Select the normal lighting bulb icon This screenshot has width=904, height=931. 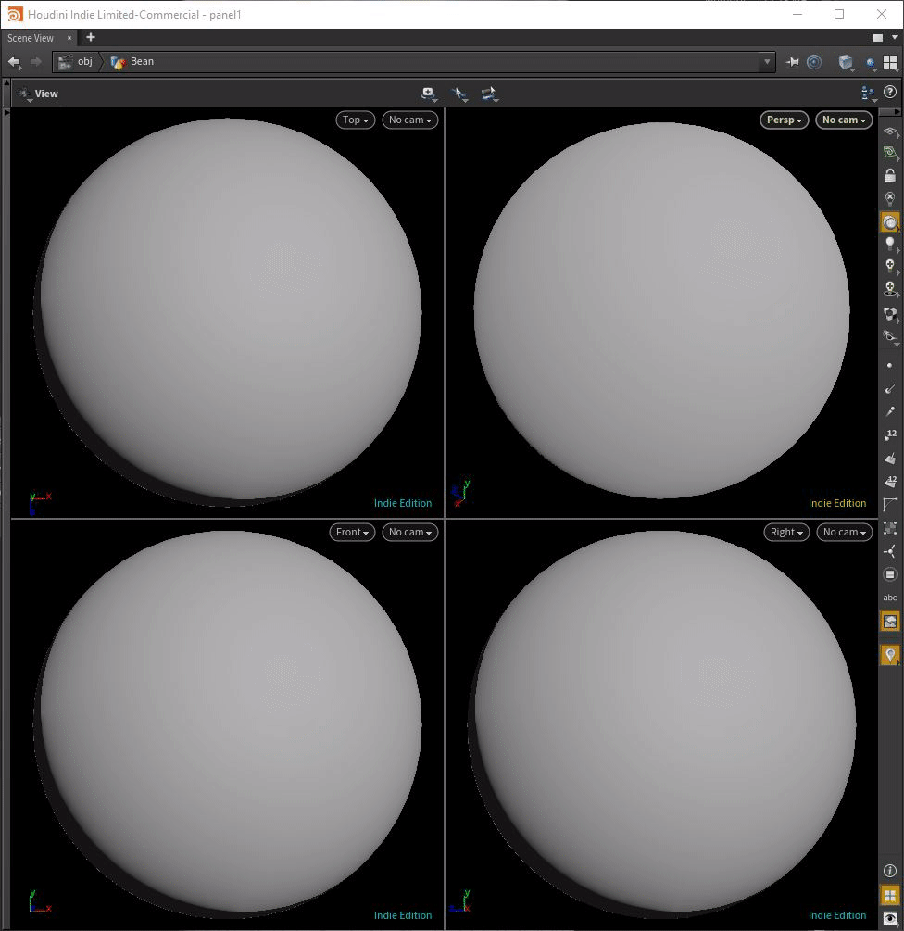[890, 244]
